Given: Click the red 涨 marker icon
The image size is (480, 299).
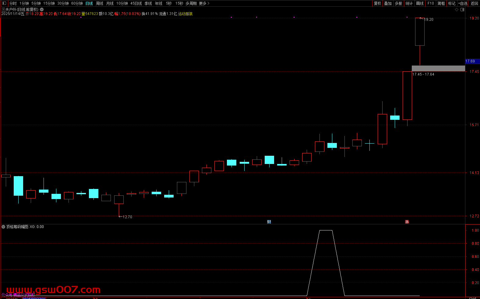Looking at the screenshot, I should (x=407, y=222).
